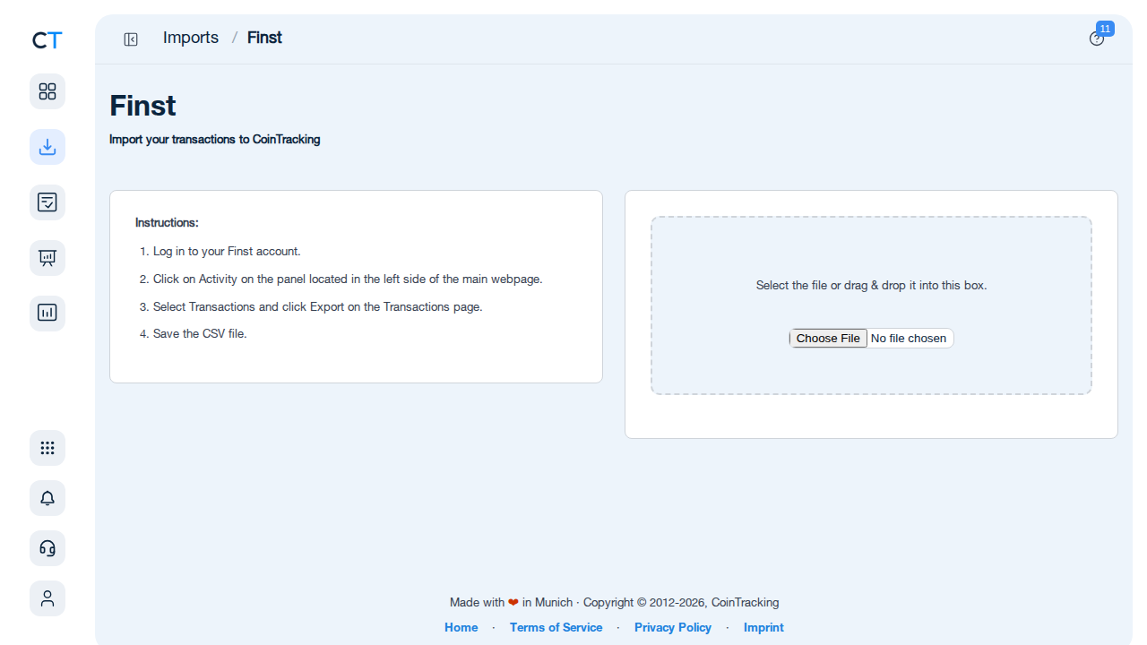Click the step about clicking Activity panel

348,279
